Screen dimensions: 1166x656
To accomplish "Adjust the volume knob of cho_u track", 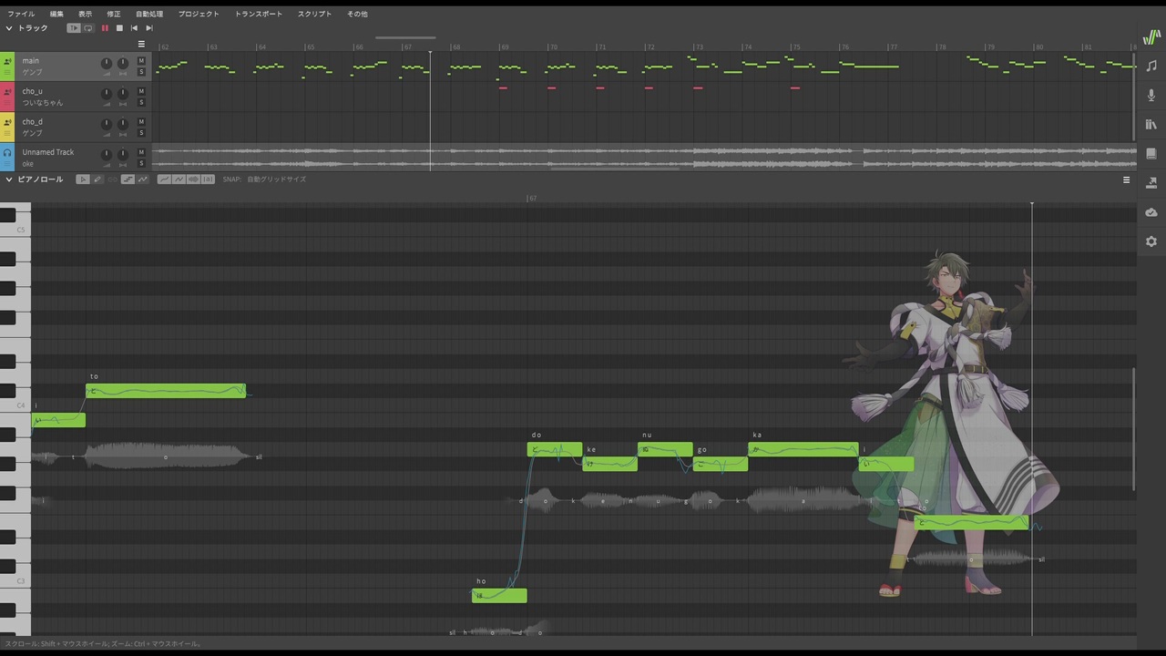I will pyautogui.click(x=107, y=94).
